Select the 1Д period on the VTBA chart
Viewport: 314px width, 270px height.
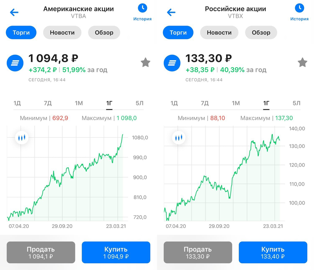tap(17, 103)
